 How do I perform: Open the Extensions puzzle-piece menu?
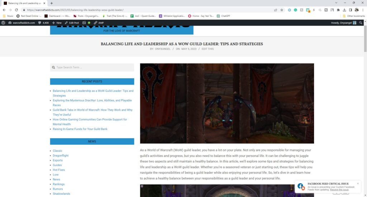[x=338, y=10]
